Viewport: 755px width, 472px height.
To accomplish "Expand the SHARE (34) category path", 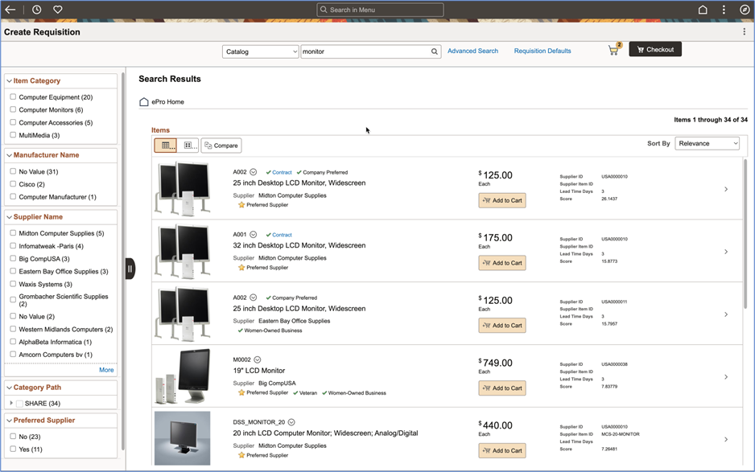I will coord(11,403).
